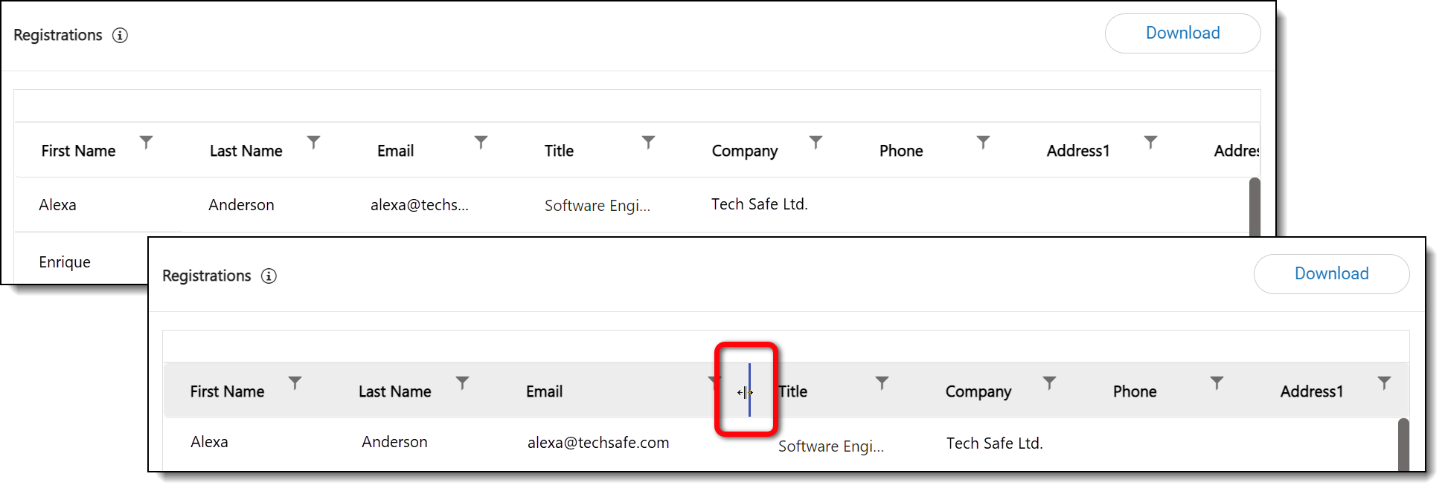Show Registrations info in the lower panel
This screenshot has width=1445, height=491.
pyautogui.click(x=269, y=276)
